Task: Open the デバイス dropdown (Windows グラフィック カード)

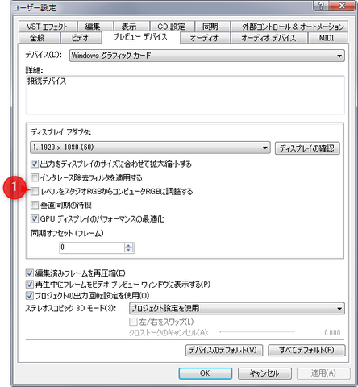Action: coord(207,56)
